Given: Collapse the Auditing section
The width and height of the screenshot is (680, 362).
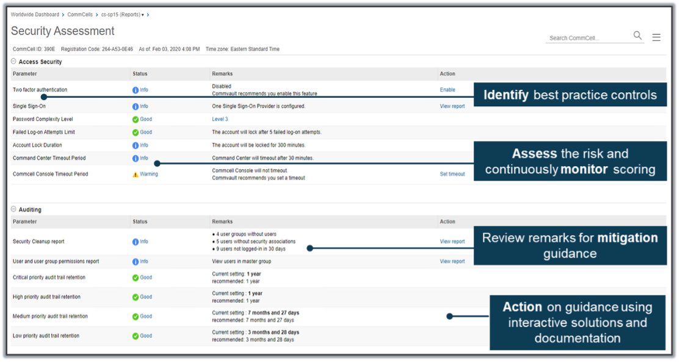Looking at the screenshot, I should [x=14, y=209].
